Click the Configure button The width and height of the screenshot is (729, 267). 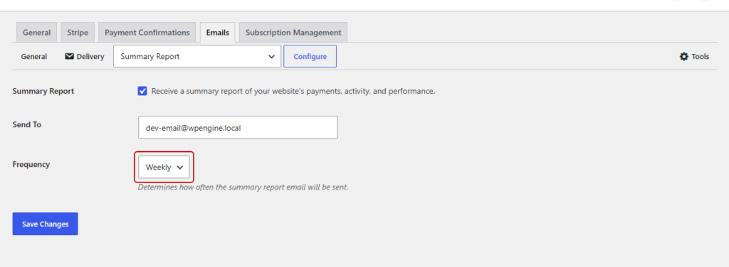[310, 57]
